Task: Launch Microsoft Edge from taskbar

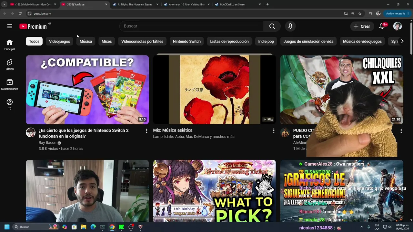Action: (x=93, y=227)
